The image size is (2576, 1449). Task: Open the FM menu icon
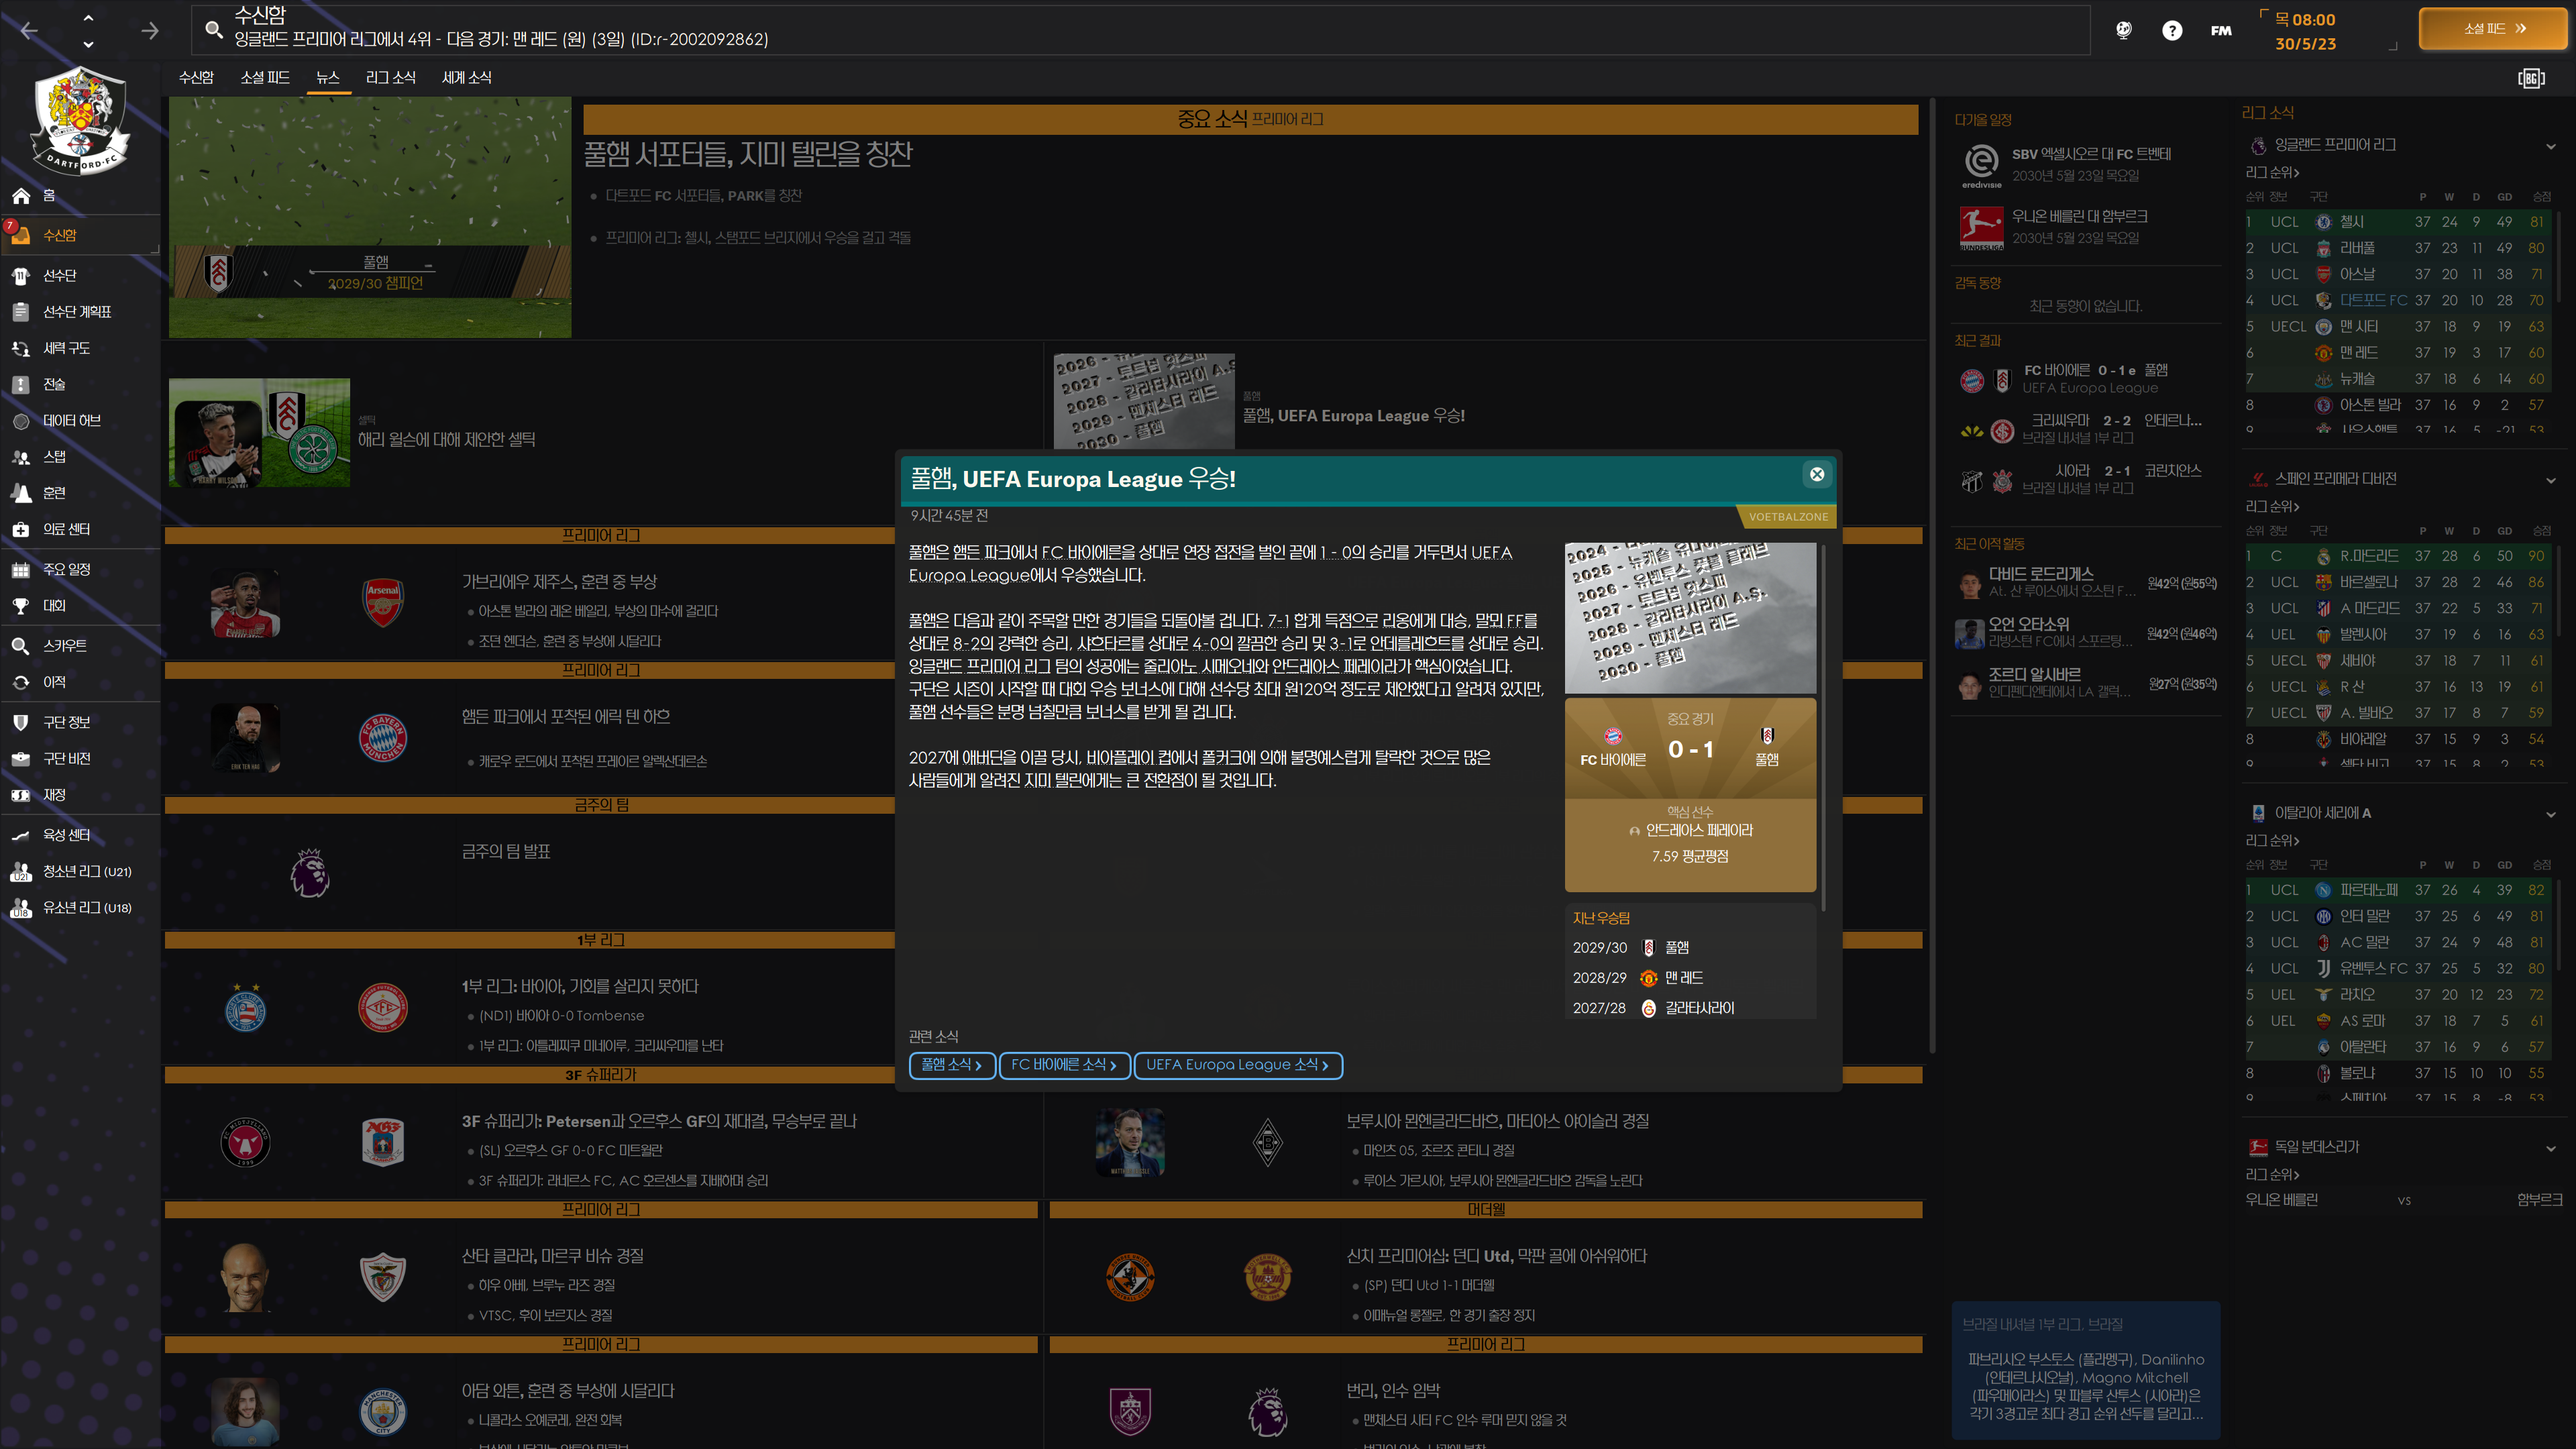[2221, 30]
